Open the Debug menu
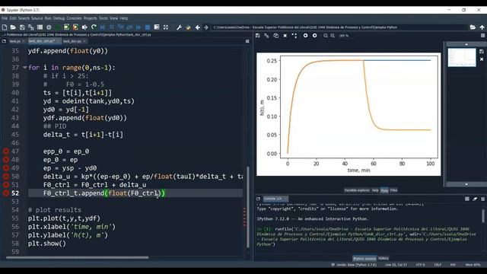The image size is (487, 274). click(x=59, y=18)
